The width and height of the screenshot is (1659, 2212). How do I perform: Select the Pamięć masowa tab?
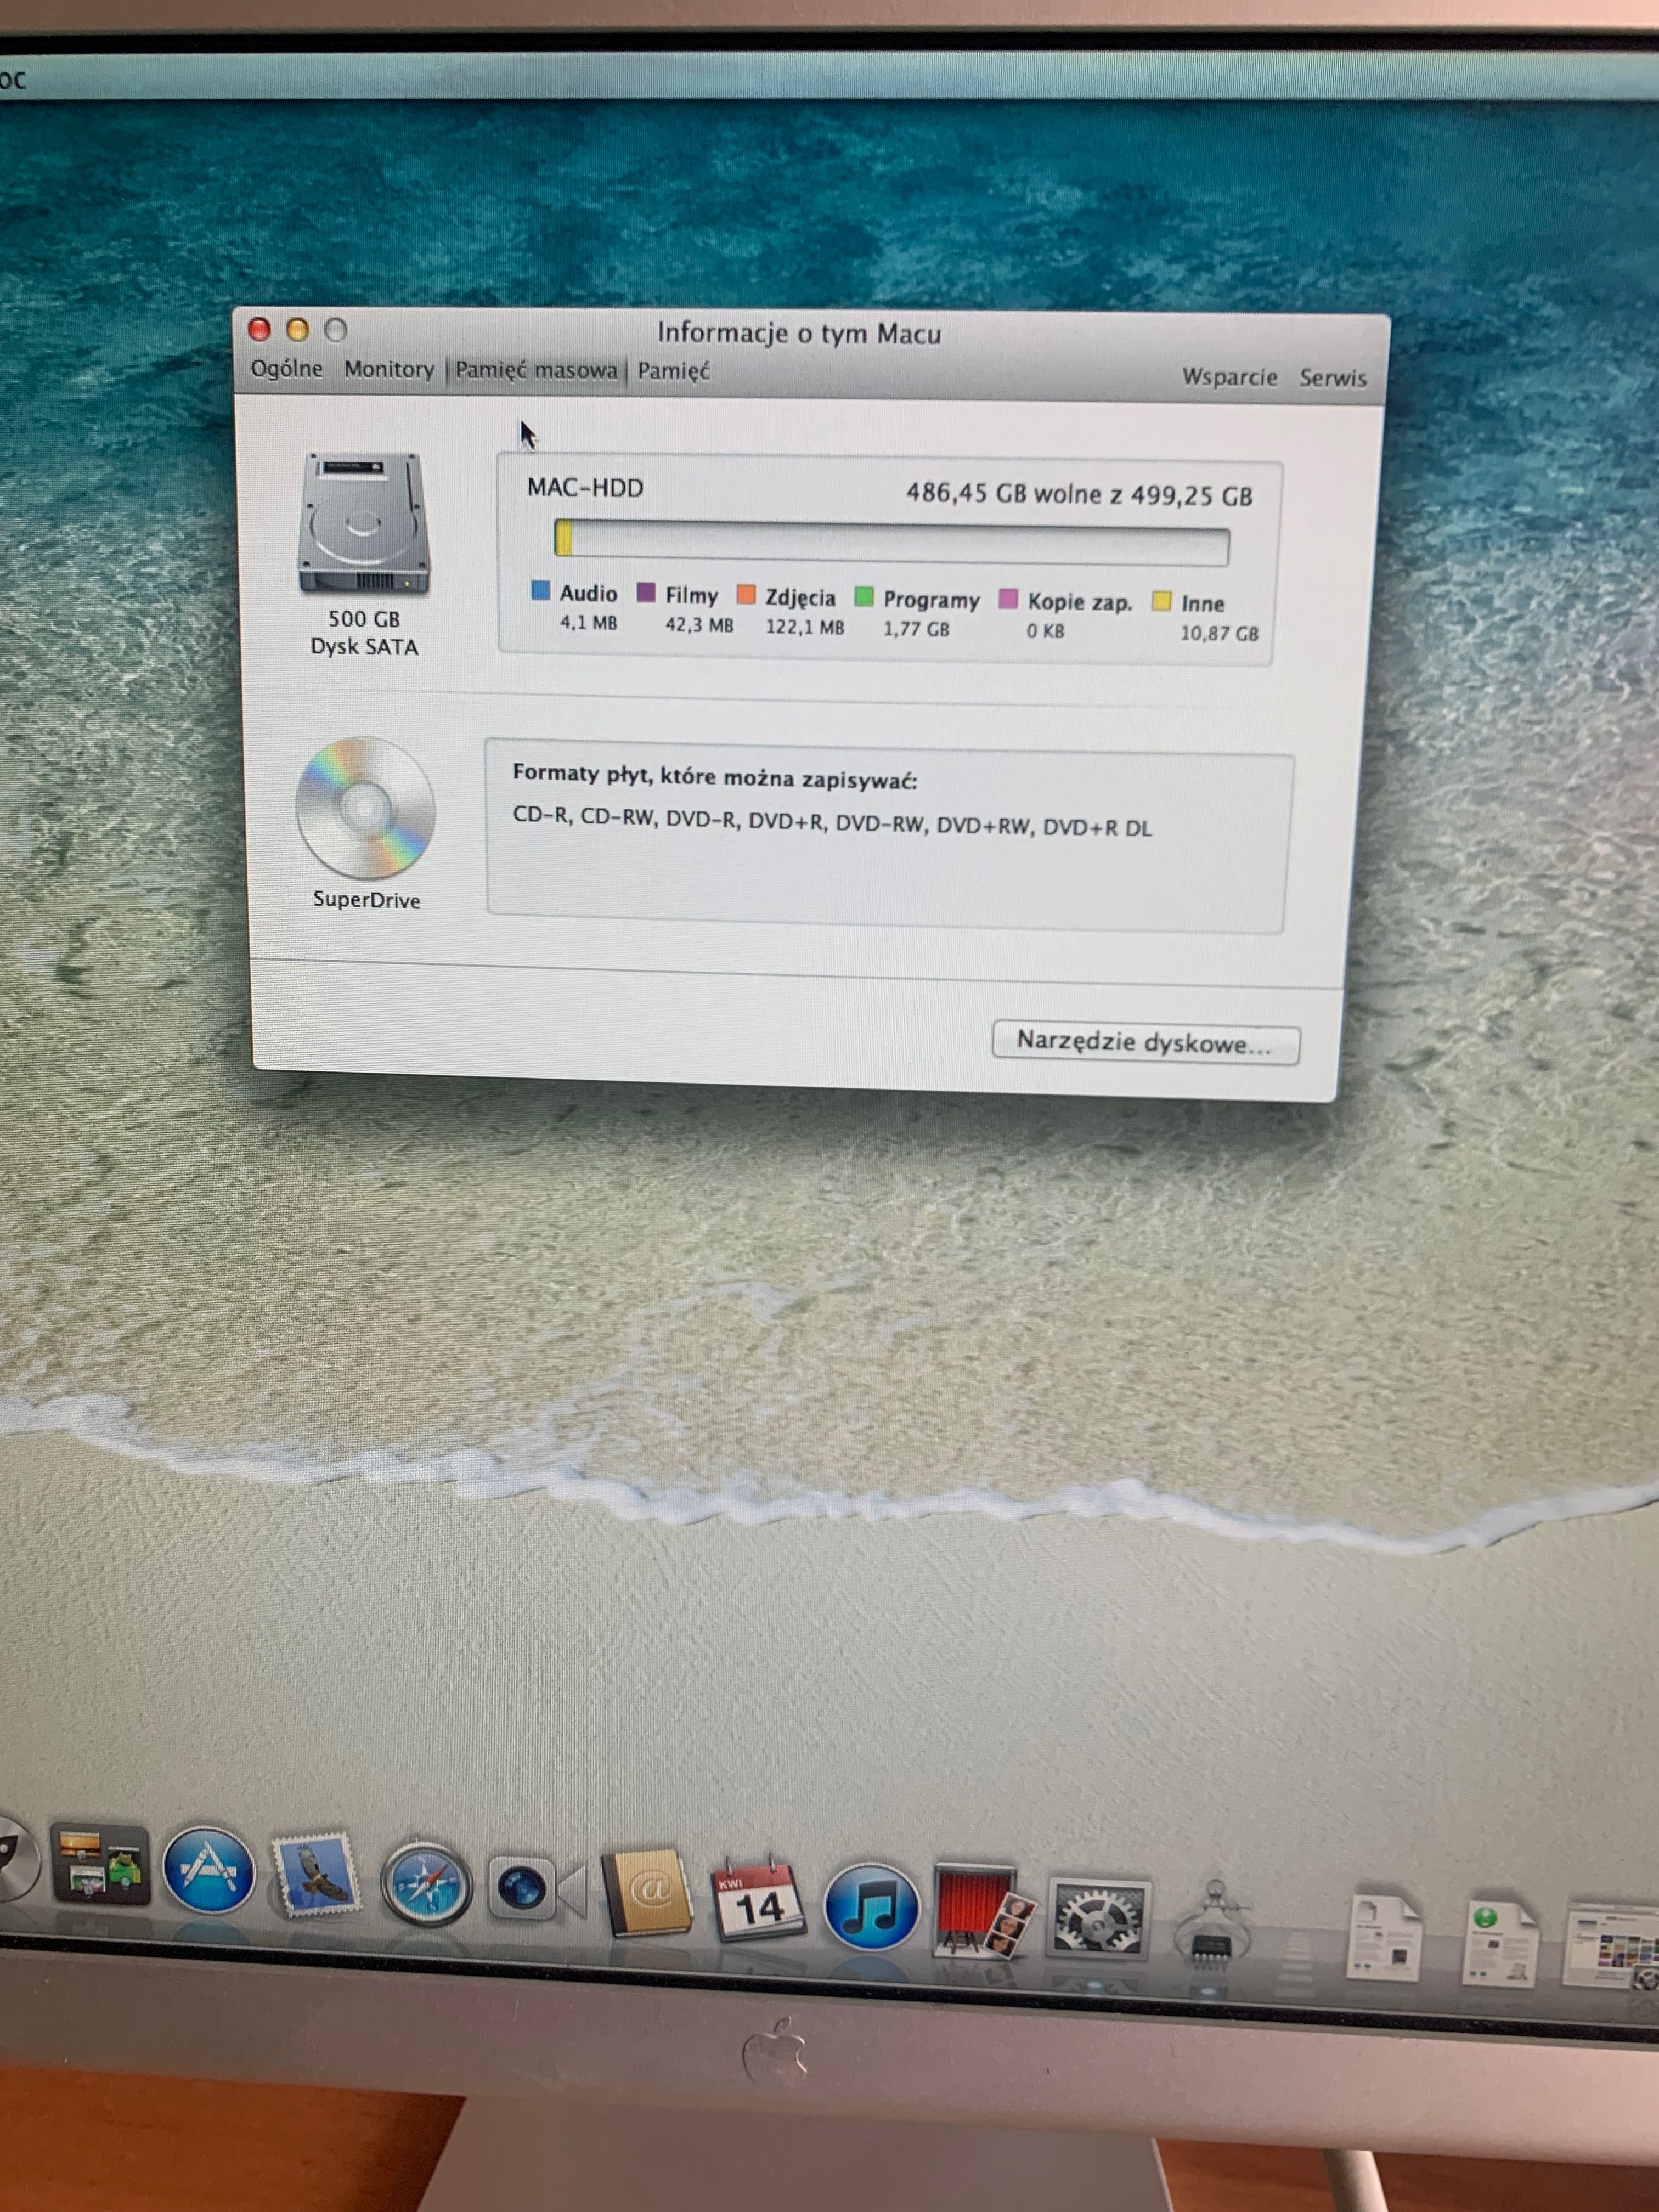536,370
